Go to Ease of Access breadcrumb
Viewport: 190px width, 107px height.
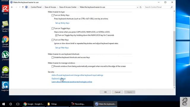click(x=50, y=7)
